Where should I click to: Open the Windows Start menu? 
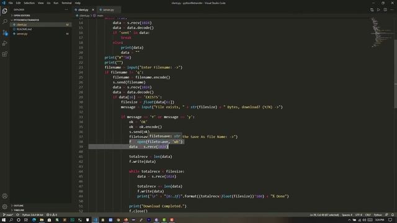click(4, 220)
